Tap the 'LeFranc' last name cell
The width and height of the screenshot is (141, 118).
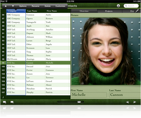pos(36,81)
